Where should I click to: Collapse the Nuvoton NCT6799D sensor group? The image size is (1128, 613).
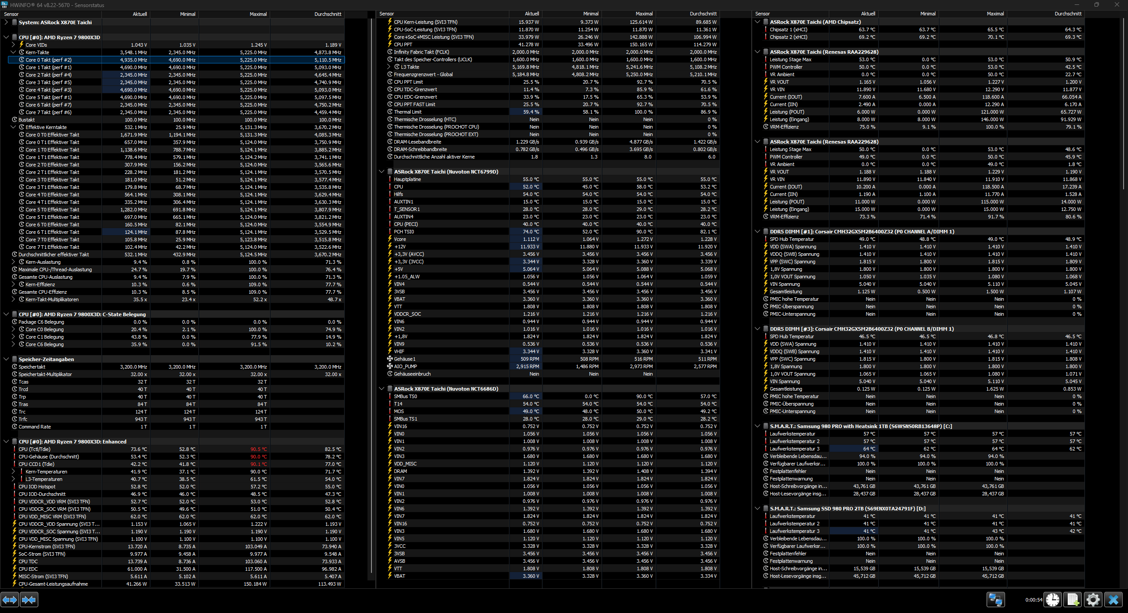[x=382, y=172]
